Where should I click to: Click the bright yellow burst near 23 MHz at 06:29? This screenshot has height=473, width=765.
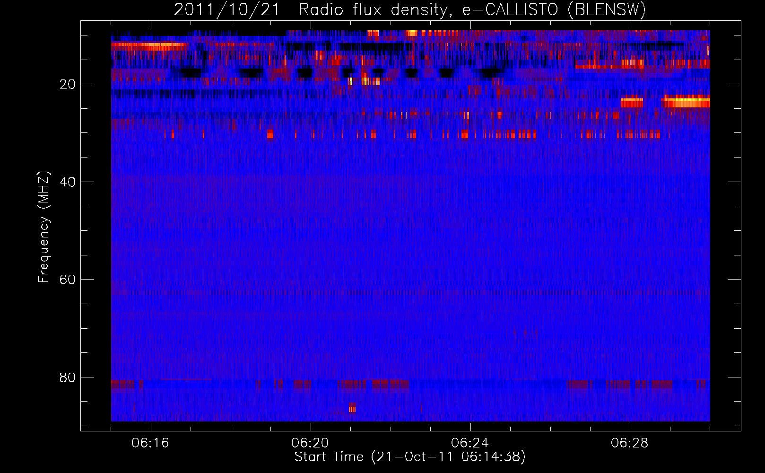(x=686, y=102)
